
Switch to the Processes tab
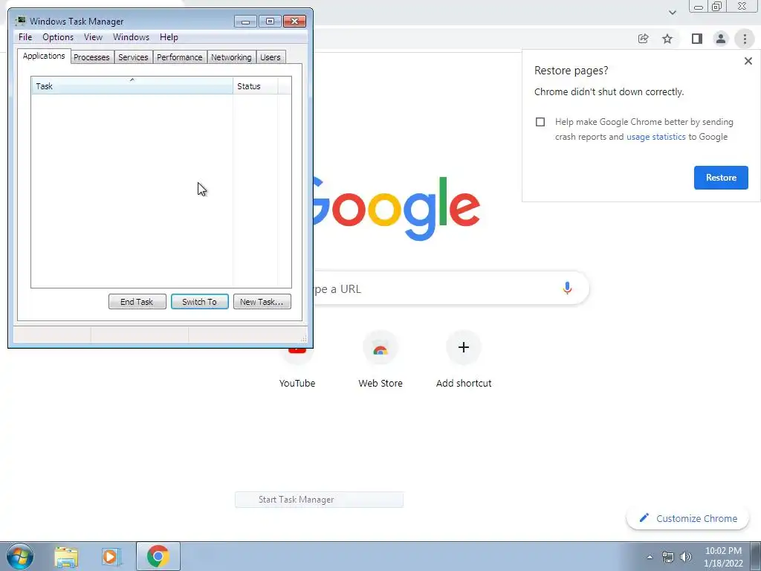tap(91, 57)
